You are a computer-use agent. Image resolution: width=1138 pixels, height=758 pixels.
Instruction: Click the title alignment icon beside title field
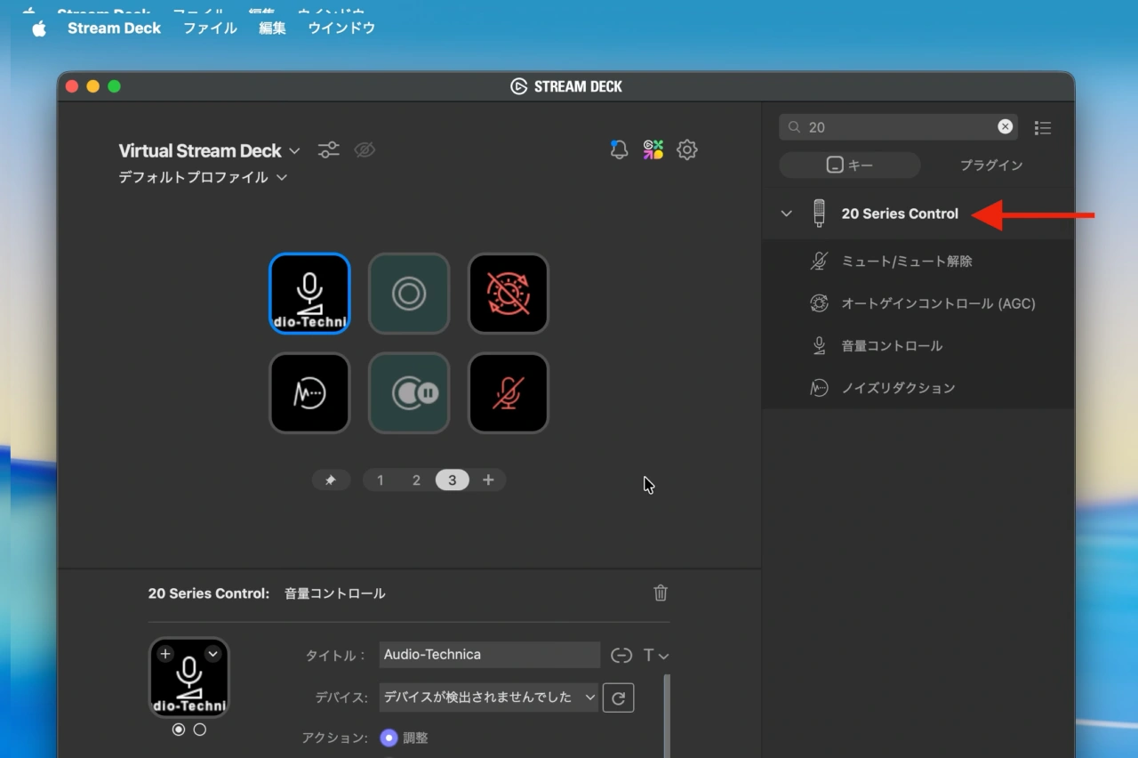pos(621,655)
